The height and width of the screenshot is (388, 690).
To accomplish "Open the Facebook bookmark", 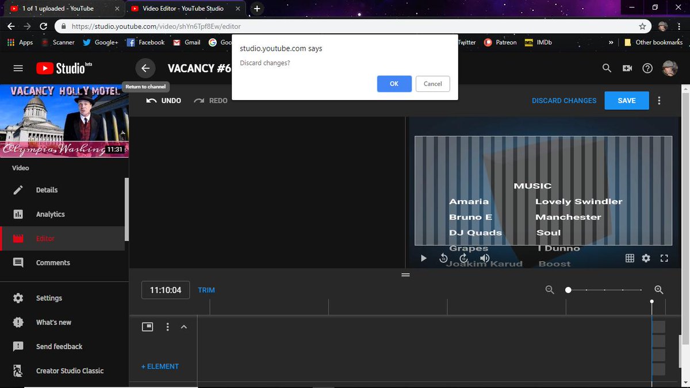I will [145, 43].
